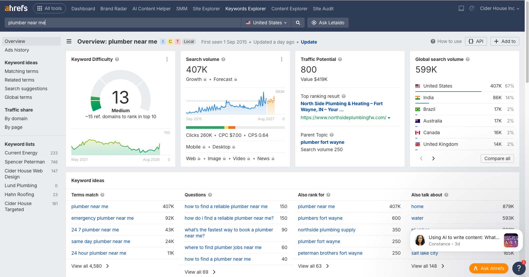Go to previous countries page arrow
Screen dimensions: 529x277
pyautogui.click(x=421, y=158)
